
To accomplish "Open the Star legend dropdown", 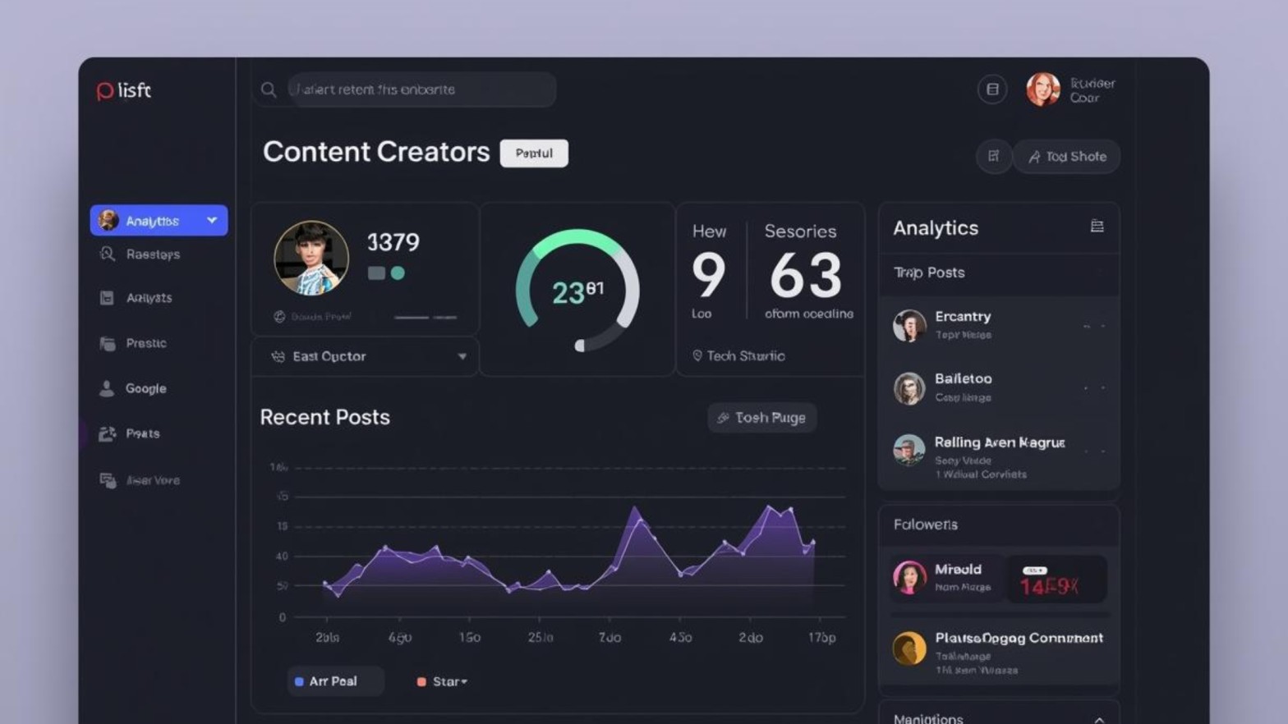I will pyautogui.click(x=443, y=681).
